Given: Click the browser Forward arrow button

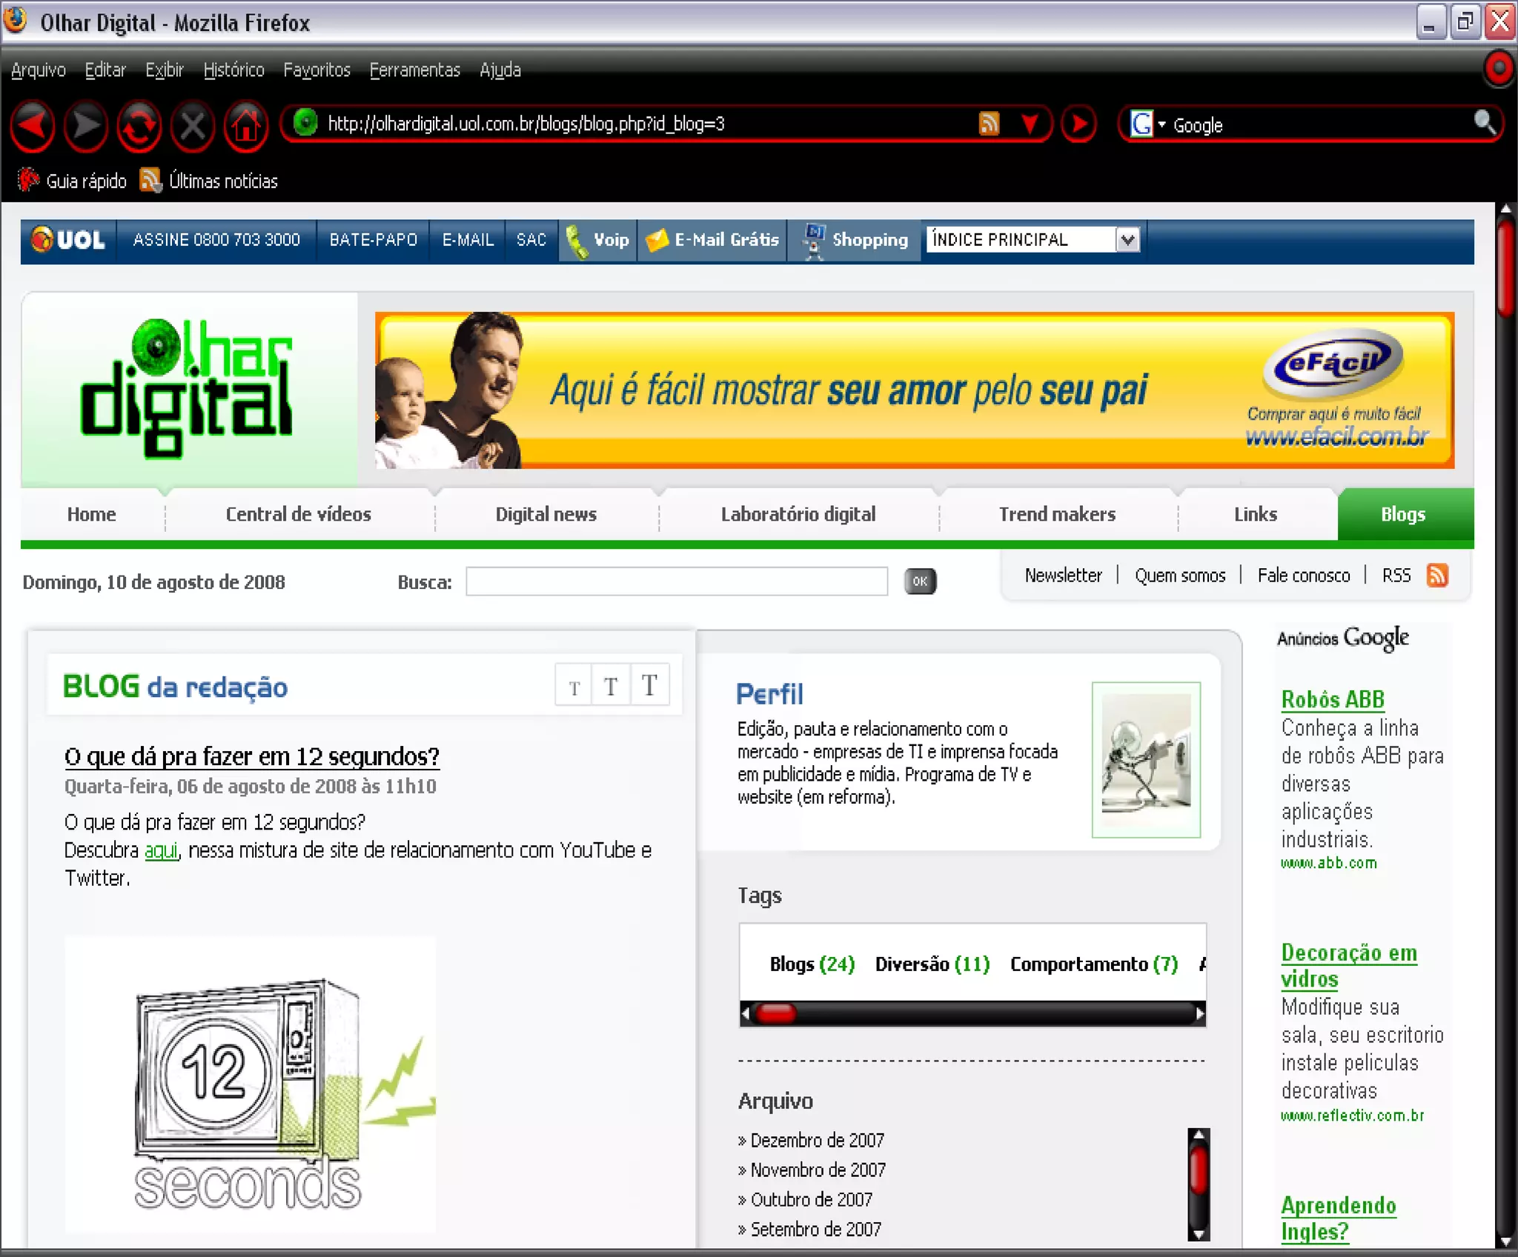Looking at the screenshot, I should [85, 126].
